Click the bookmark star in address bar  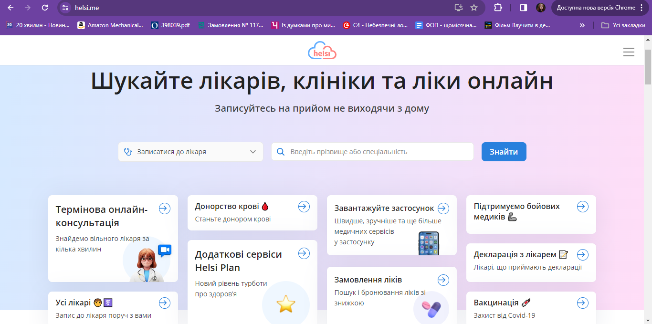point(473,8)
